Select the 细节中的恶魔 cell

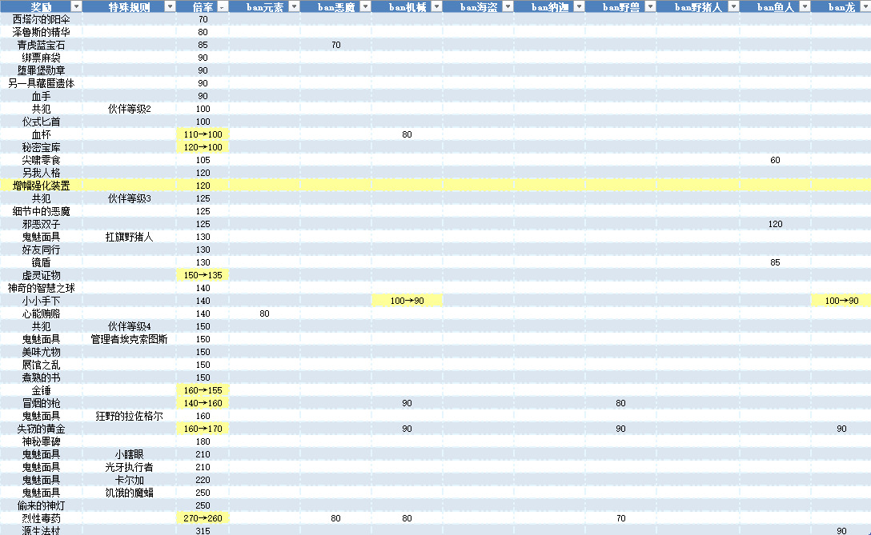[41, 211]
